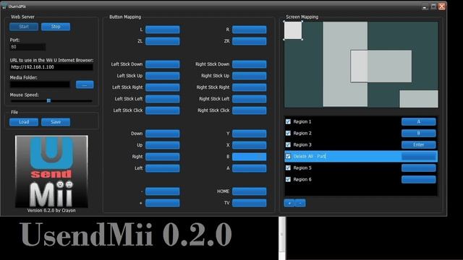The height and width of the screenshot is (260, 463).
Task: Change Region 1 key mapped to A
Action: [x=418, y=121]
